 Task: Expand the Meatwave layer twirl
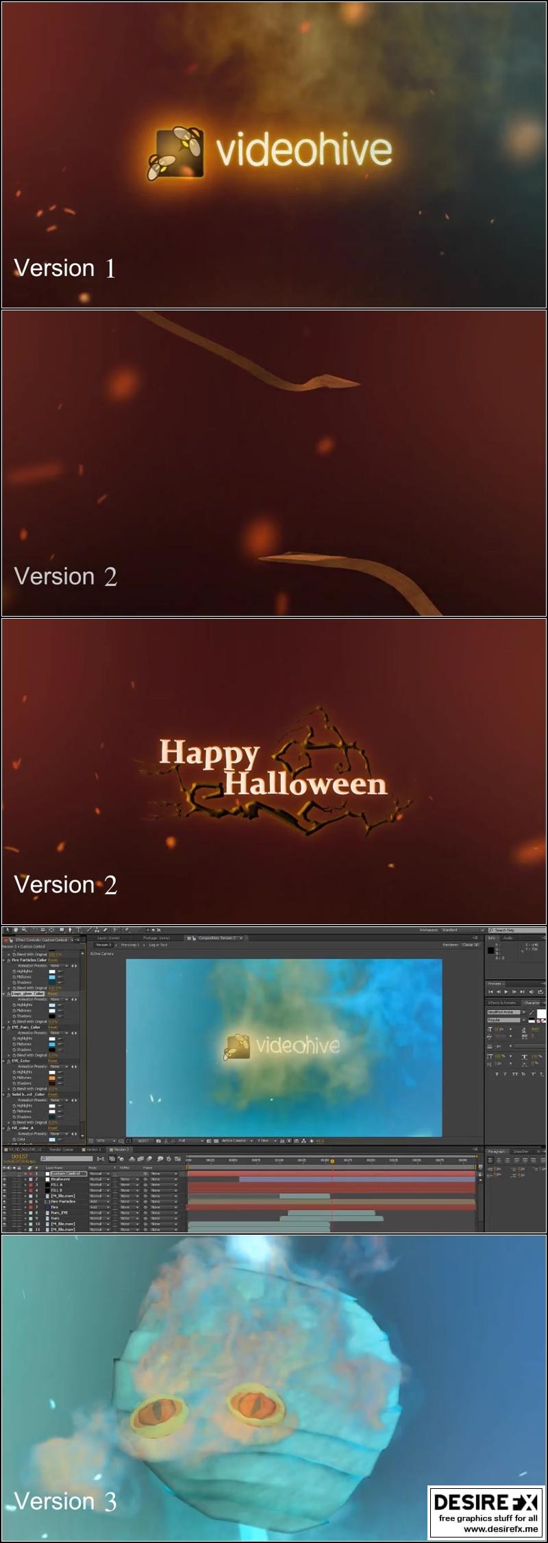point(25,1179)
